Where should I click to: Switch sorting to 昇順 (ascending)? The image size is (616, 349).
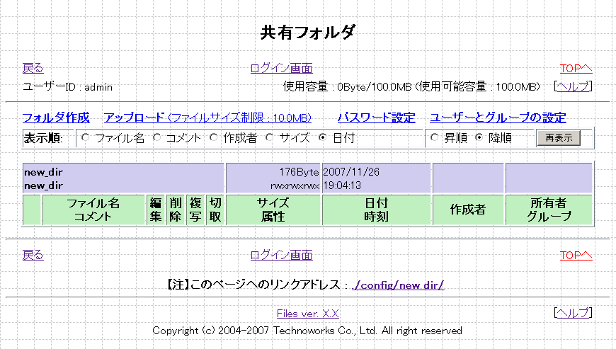pos(435,138)
